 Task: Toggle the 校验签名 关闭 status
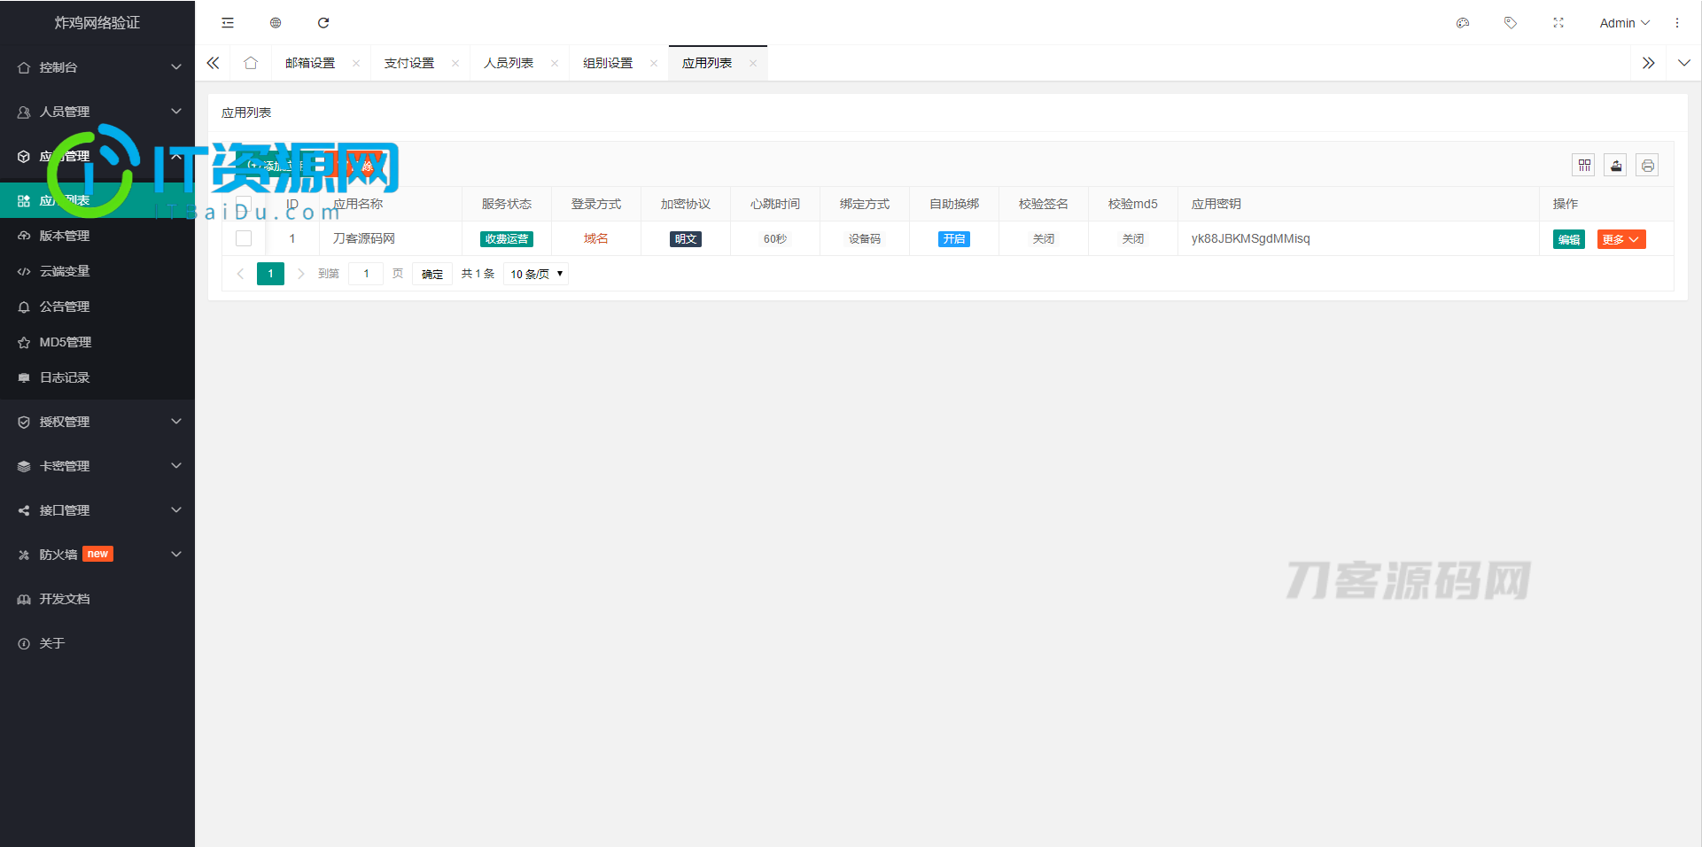coord(1044,239)
